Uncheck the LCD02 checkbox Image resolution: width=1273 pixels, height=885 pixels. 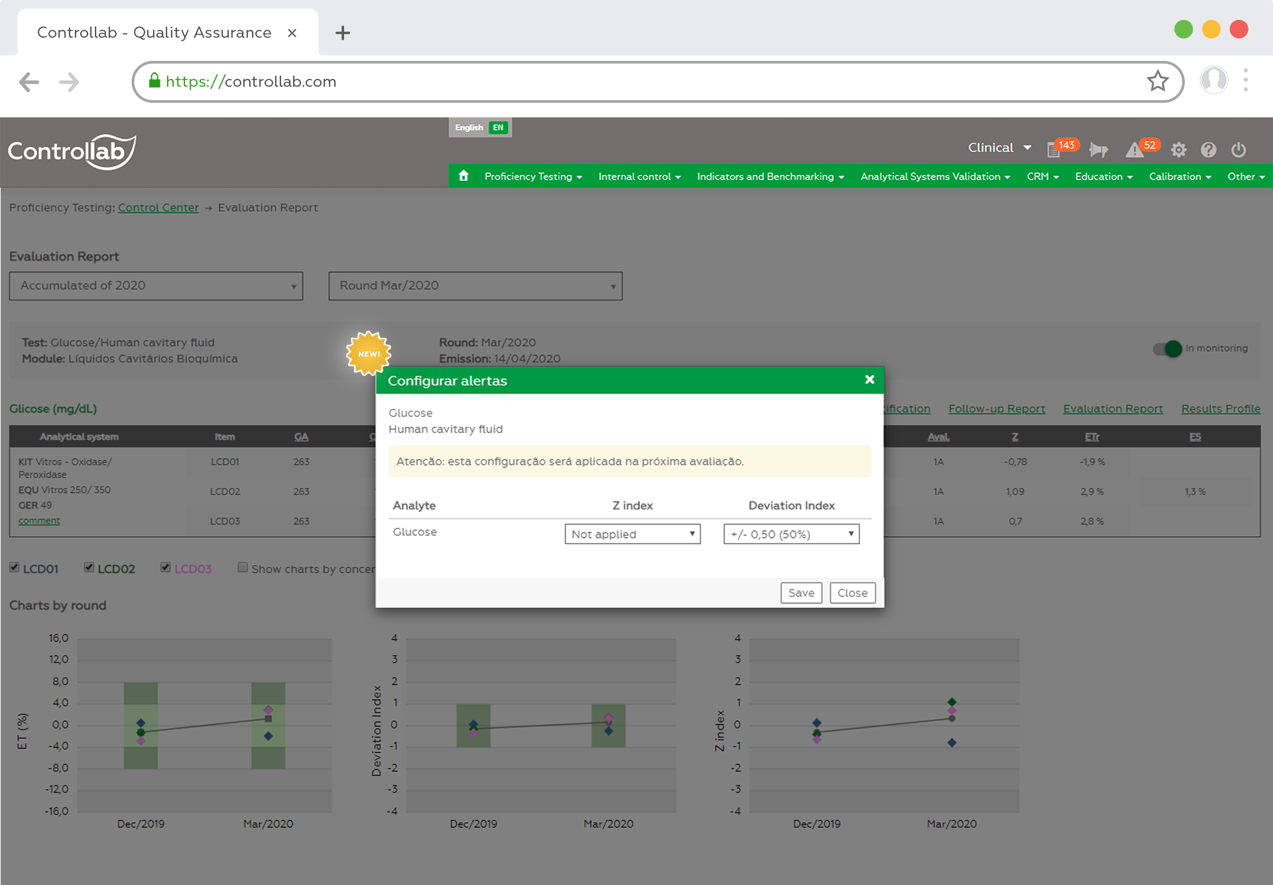pos(89,566)
